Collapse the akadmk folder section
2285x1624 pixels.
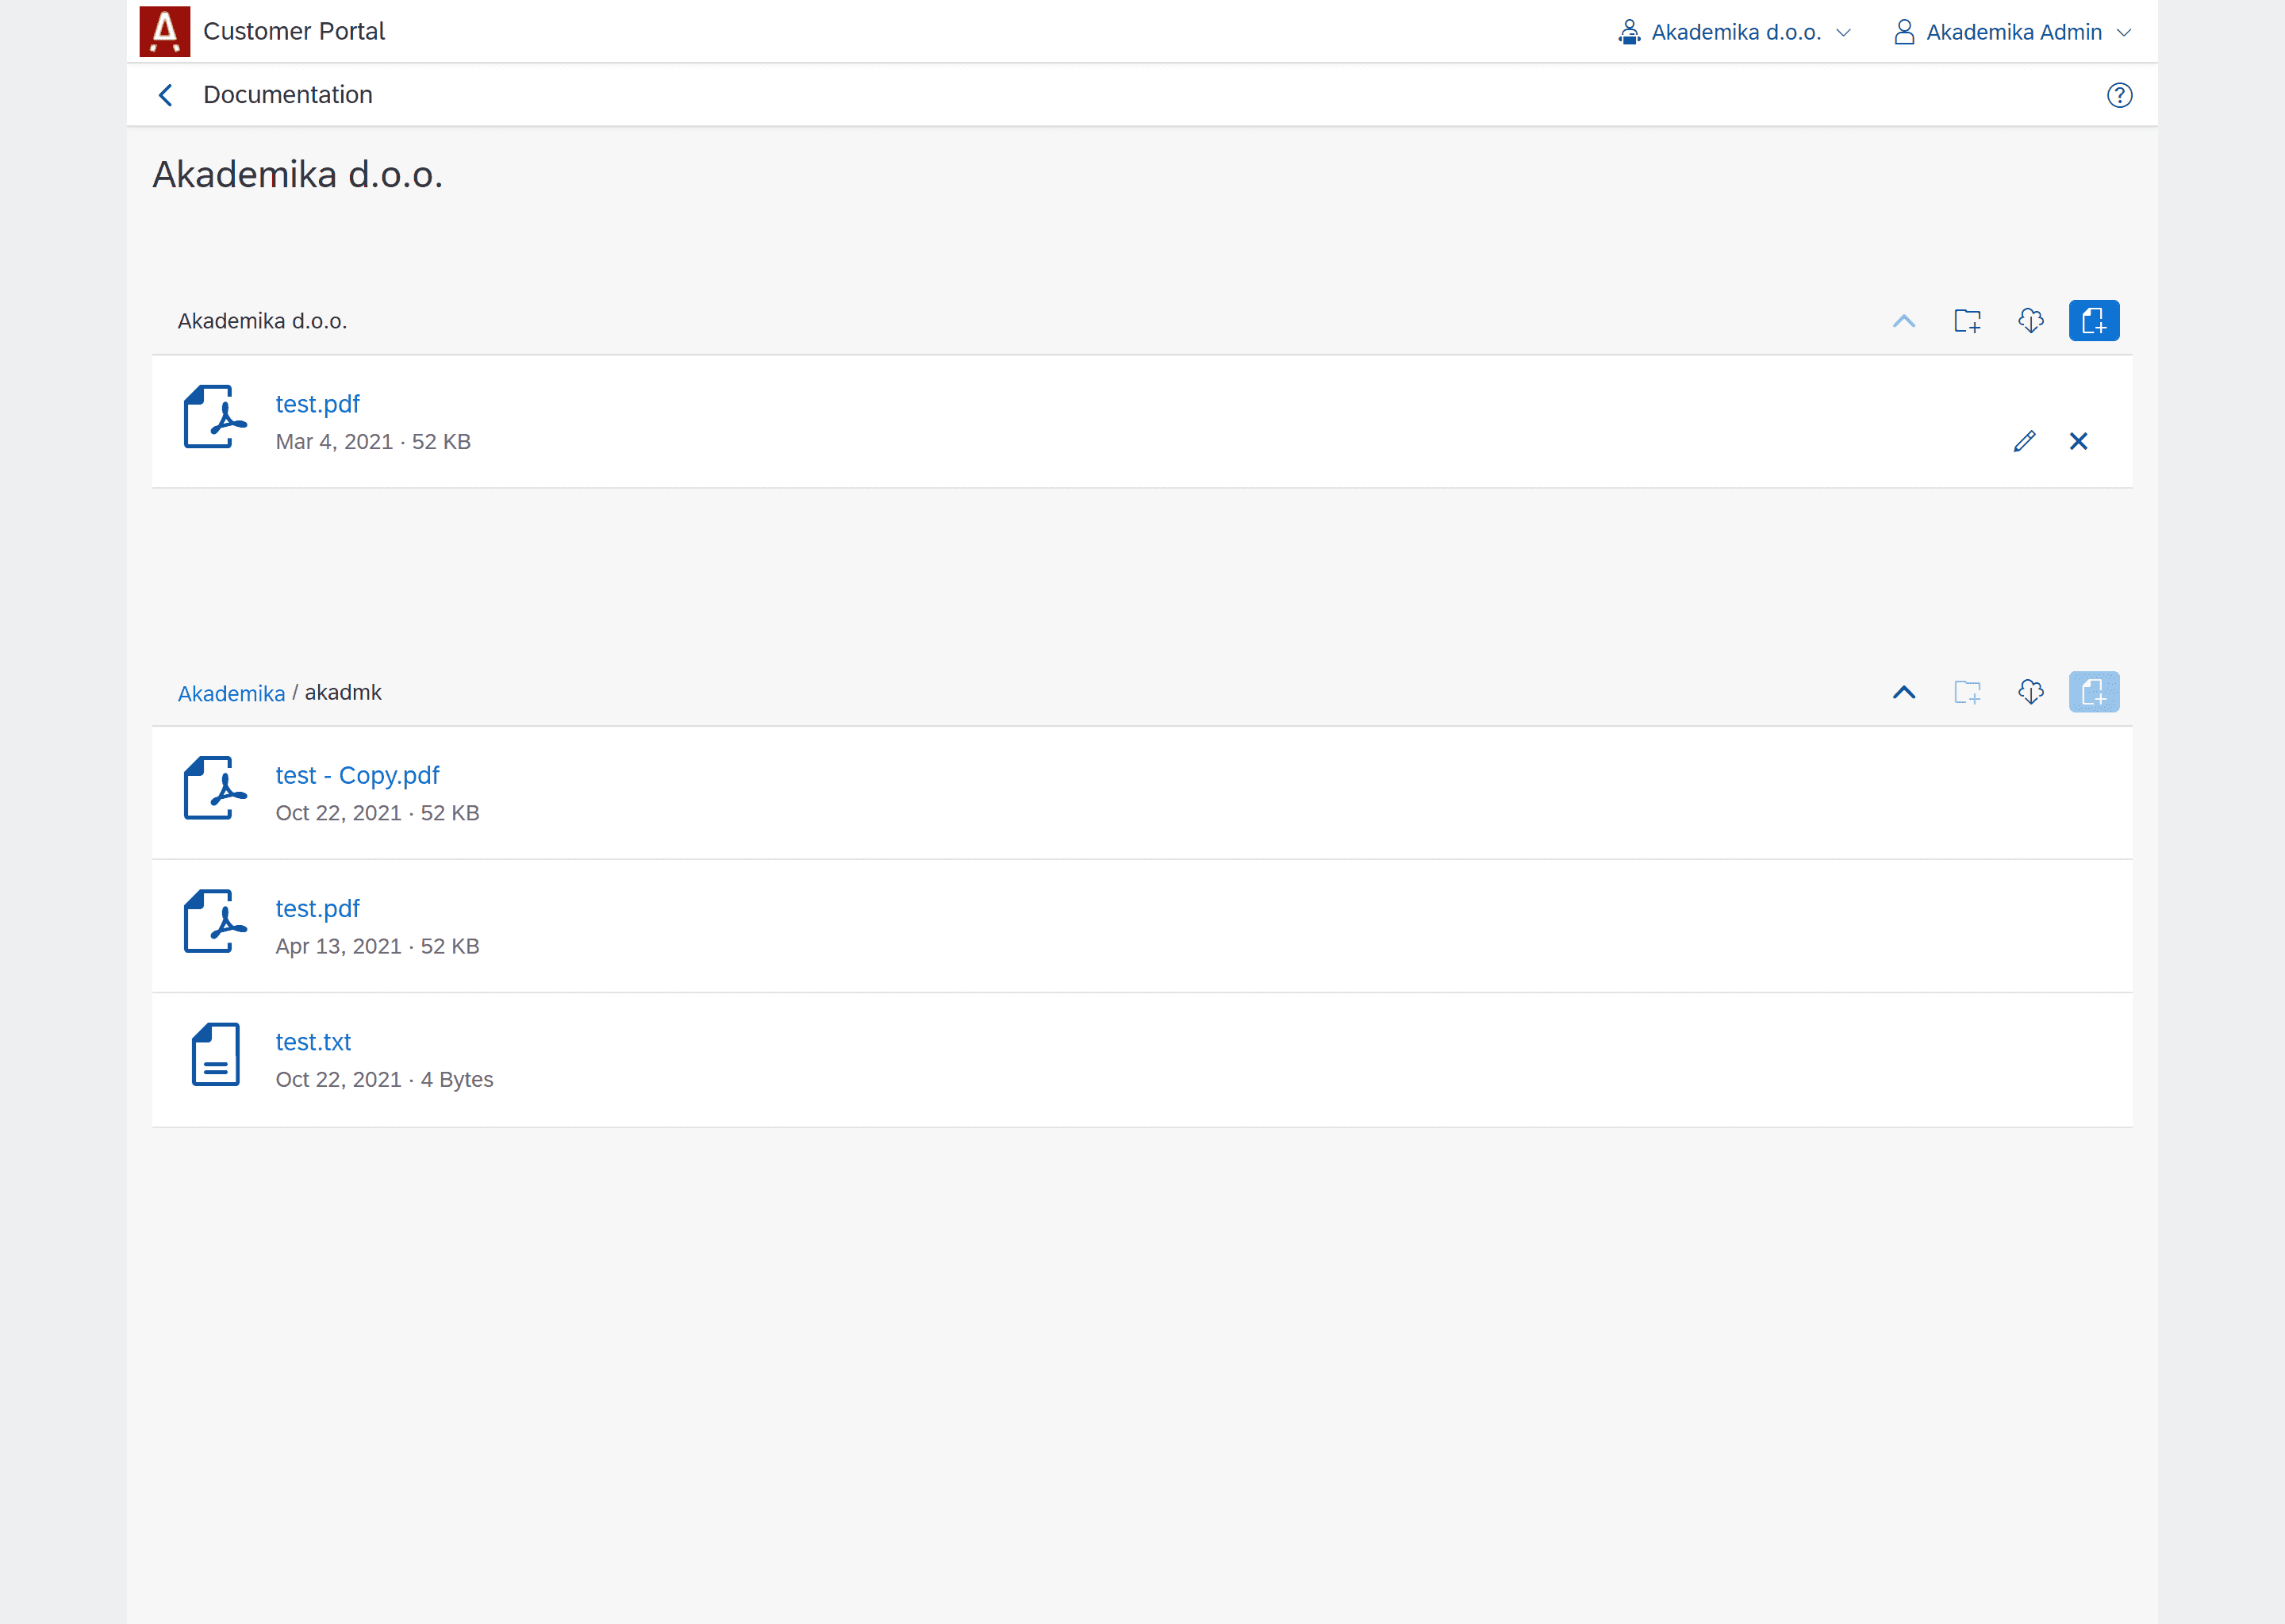pyautogui.click(x=1904, y=692)
